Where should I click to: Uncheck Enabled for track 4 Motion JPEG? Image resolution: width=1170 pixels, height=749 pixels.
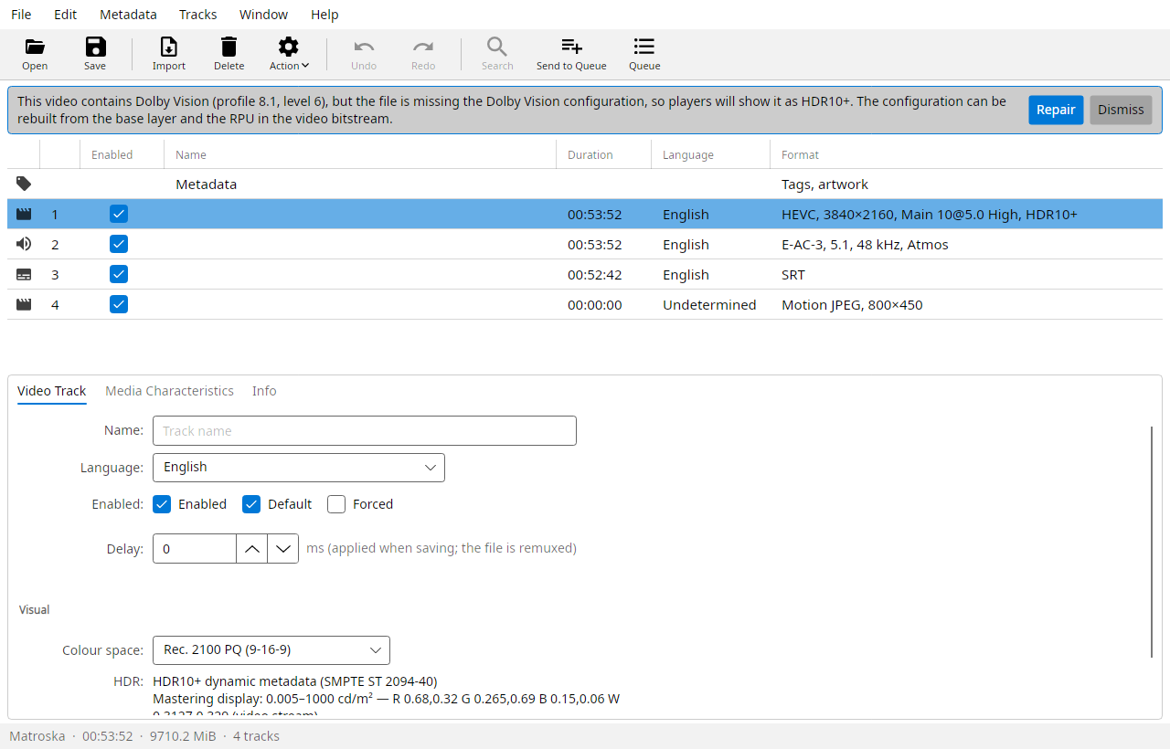[x=119, y=304]
